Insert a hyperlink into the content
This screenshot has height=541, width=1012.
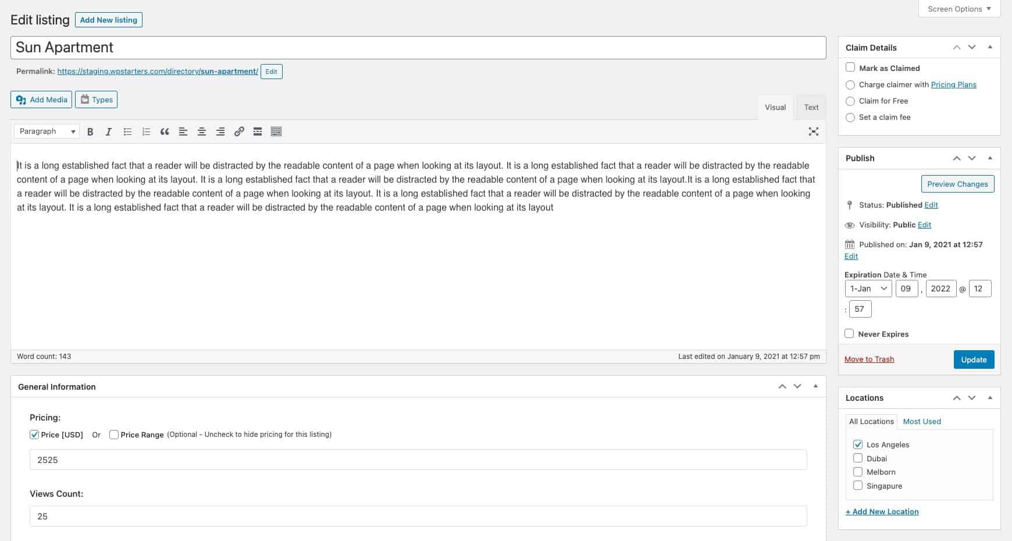[239, 131]
